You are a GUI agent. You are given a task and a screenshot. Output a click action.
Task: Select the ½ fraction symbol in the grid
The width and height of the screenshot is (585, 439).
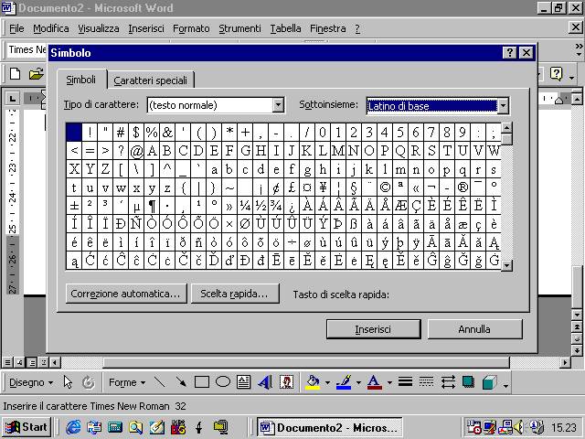click(x=261, y=205)
